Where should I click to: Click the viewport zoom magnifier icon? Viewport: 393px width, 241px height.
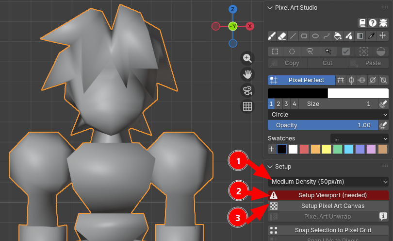tap(247, 58)
